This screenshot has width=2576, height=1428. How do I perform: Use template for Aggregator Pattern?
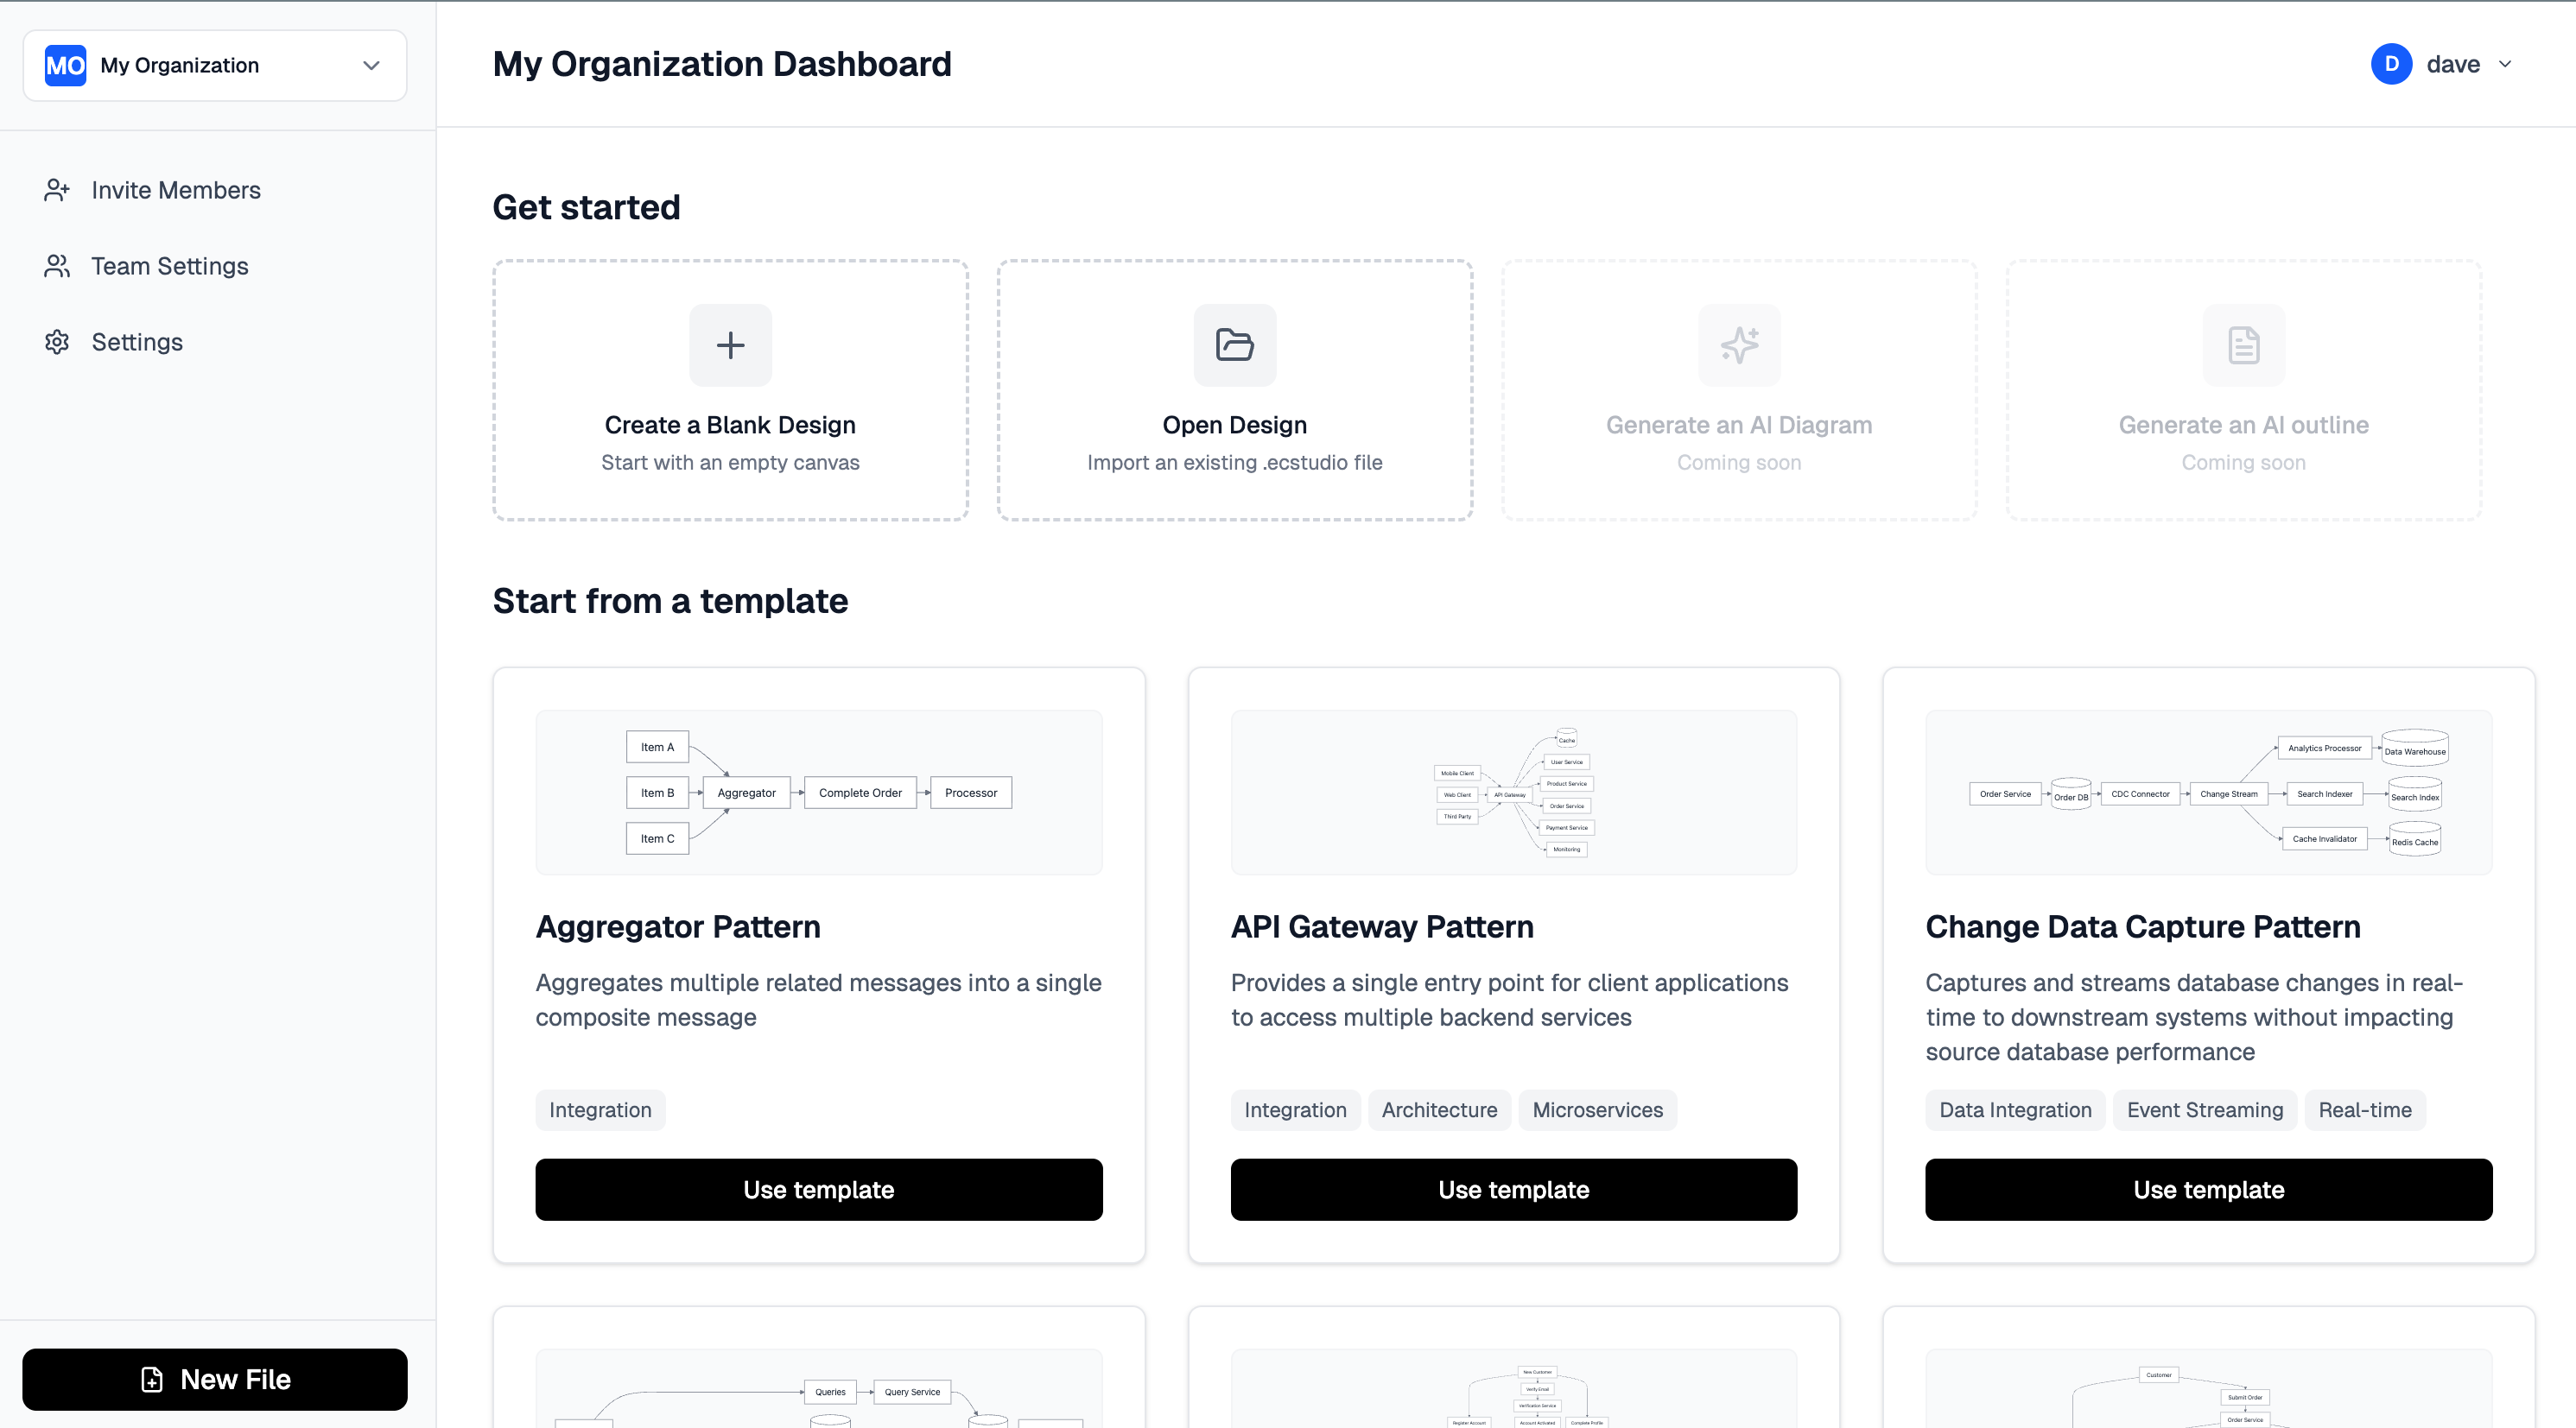(818, 1189)
